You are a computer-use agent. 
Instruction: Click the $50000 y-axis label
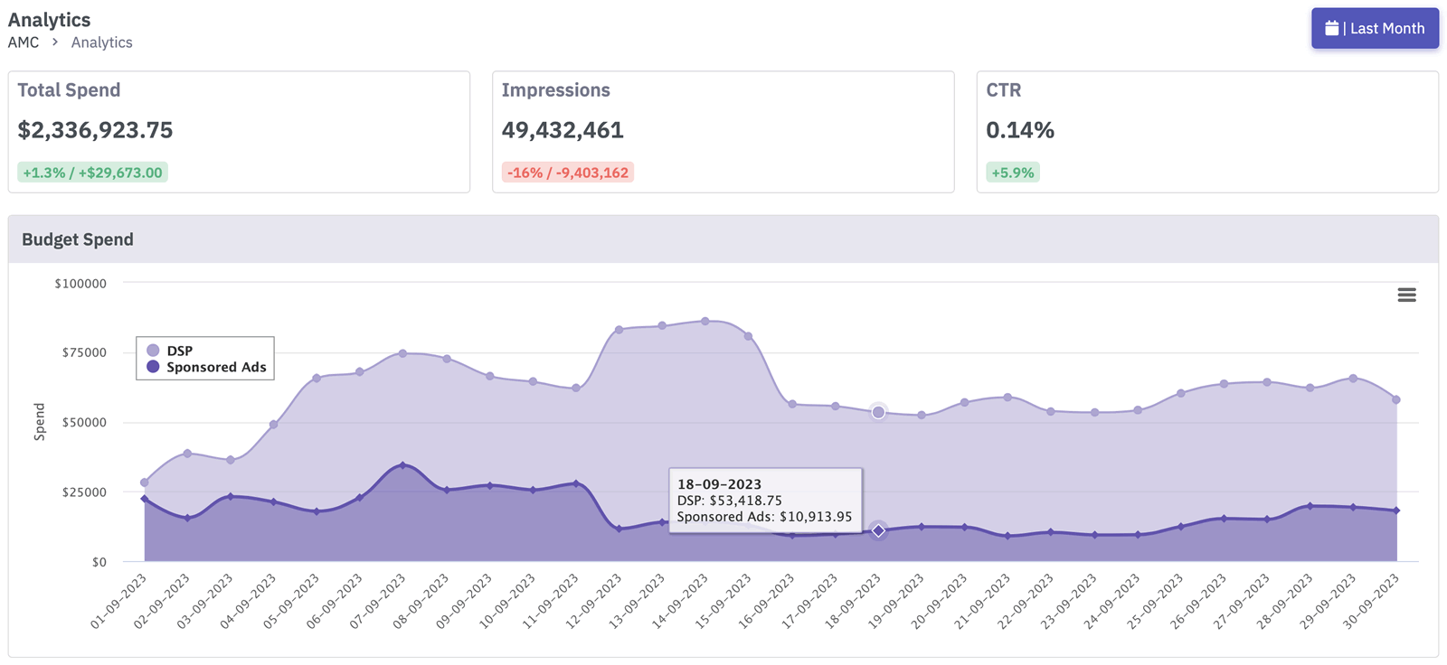(x=84, y=422)
